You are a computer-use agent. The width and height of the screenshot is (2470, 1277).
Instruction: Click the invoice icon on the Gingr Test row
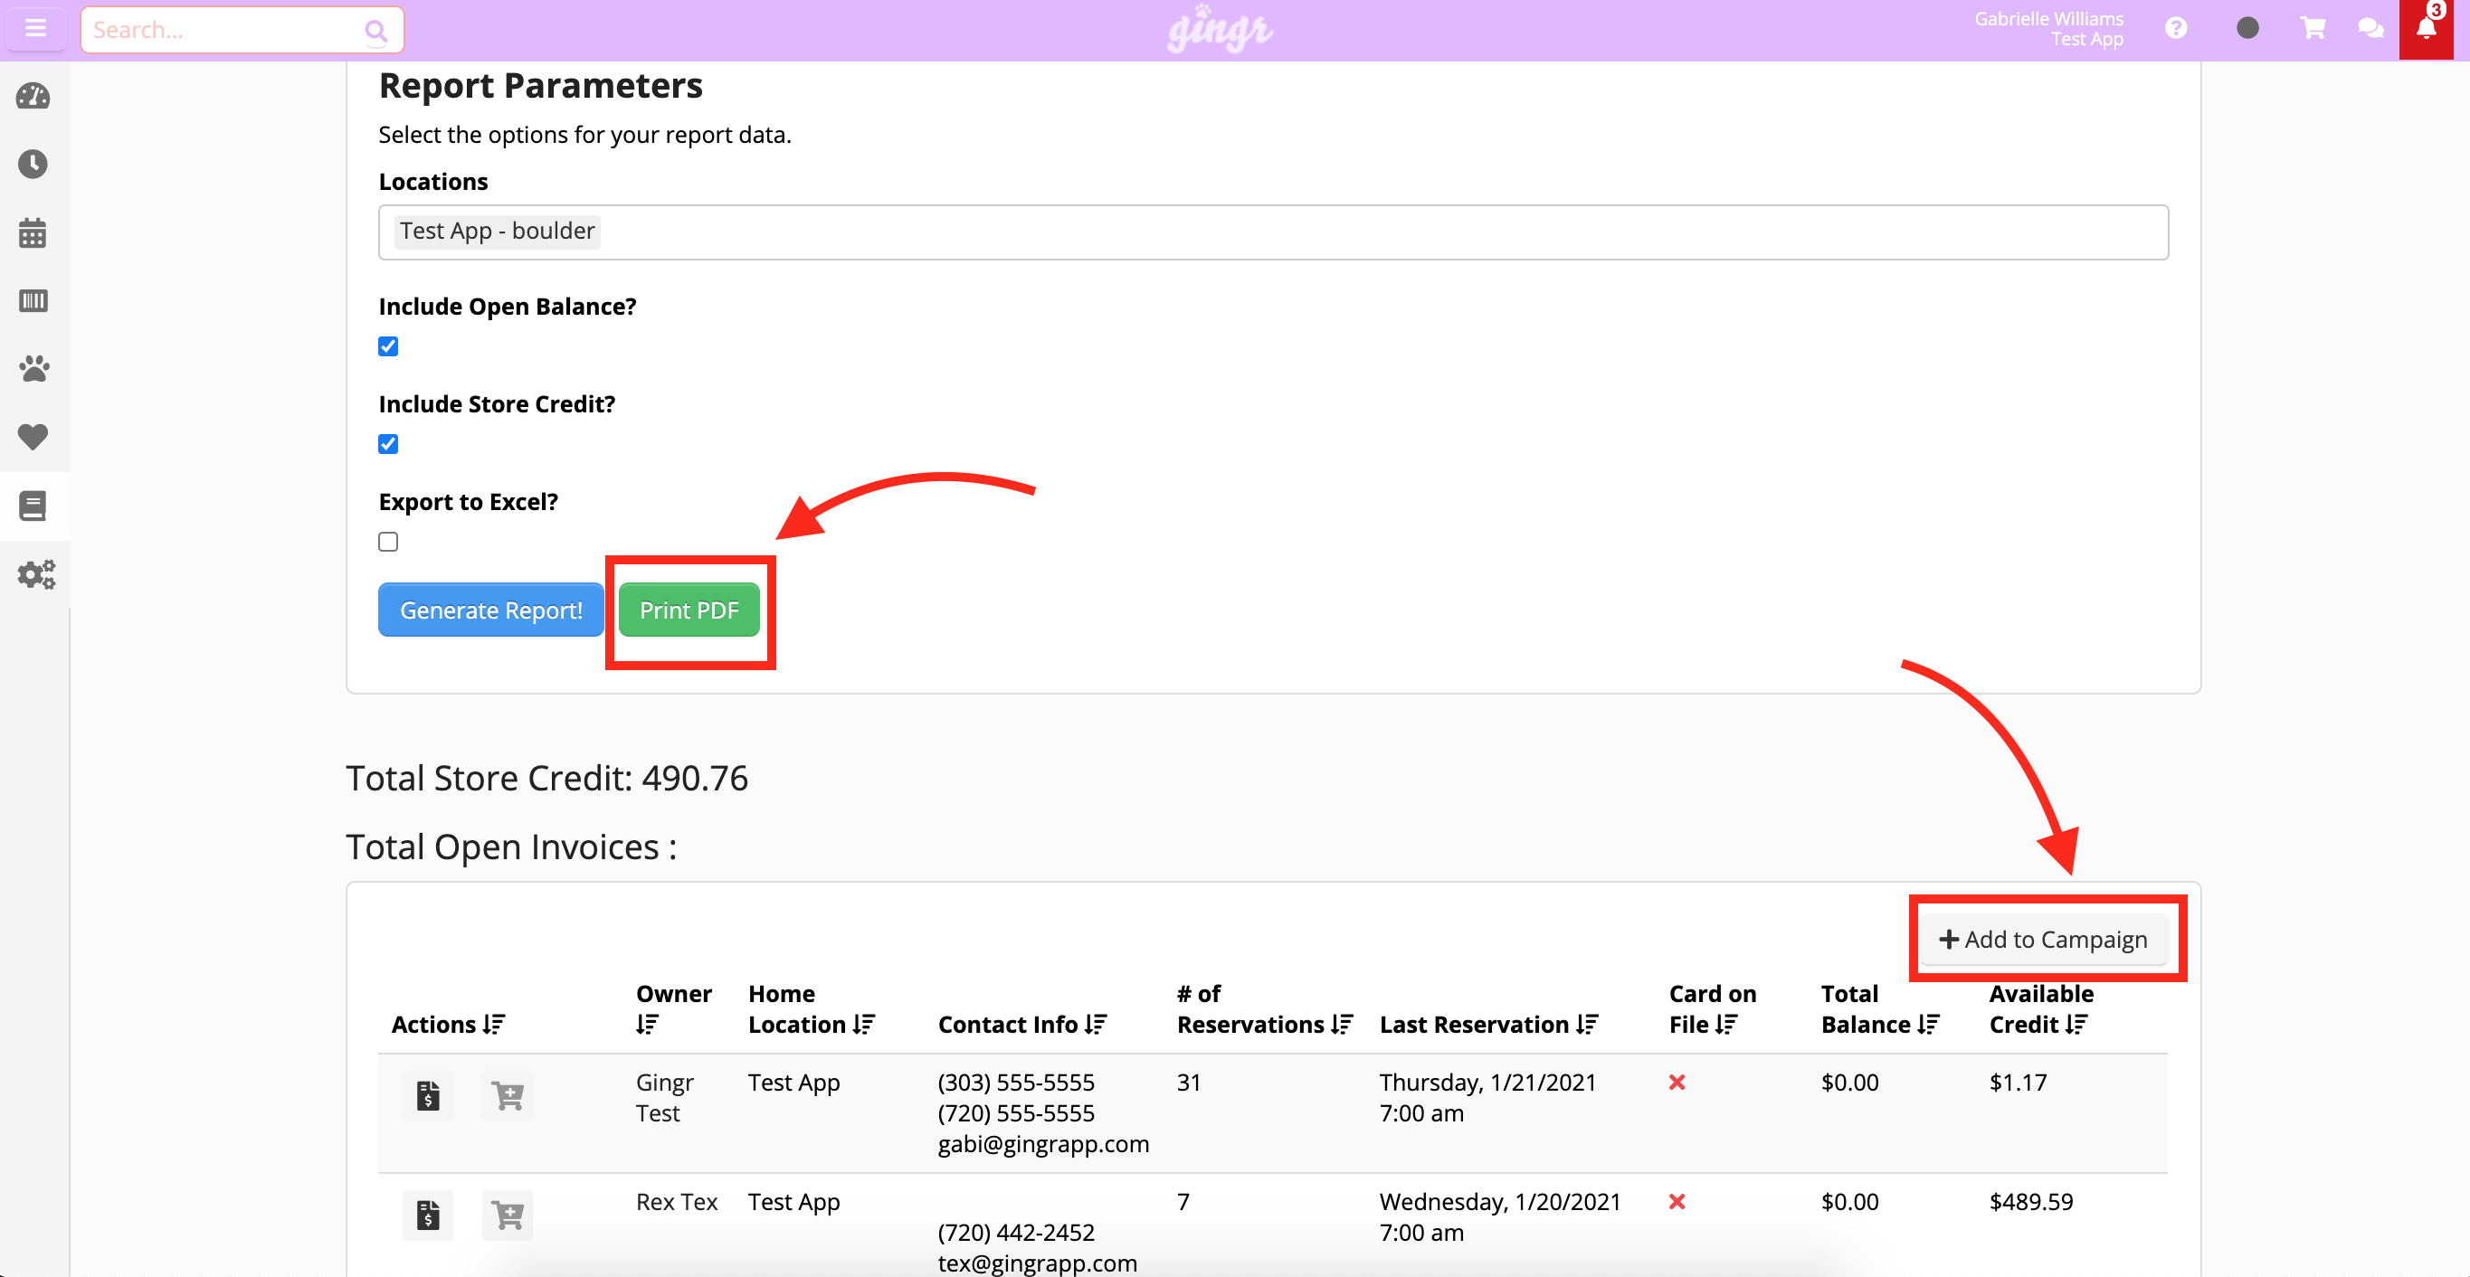[x=428, y=1095]
